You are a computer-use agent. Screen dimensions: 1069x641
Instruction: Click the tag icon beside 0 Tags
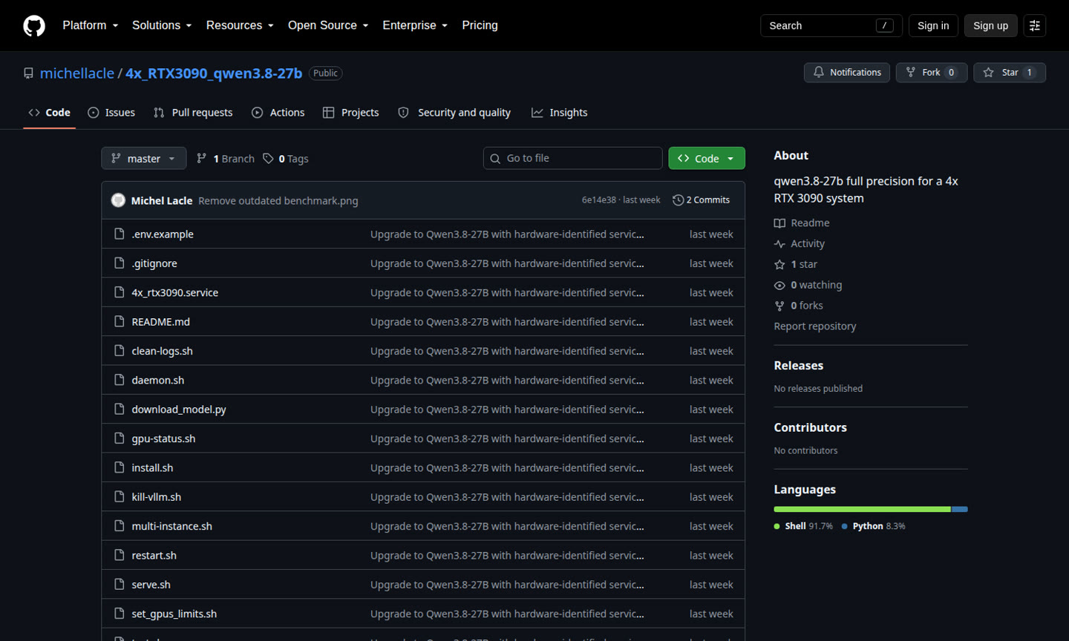[x=268, y=158]
